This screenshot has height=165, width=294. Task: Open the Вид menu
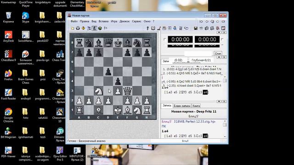click(x=94, y=22)
